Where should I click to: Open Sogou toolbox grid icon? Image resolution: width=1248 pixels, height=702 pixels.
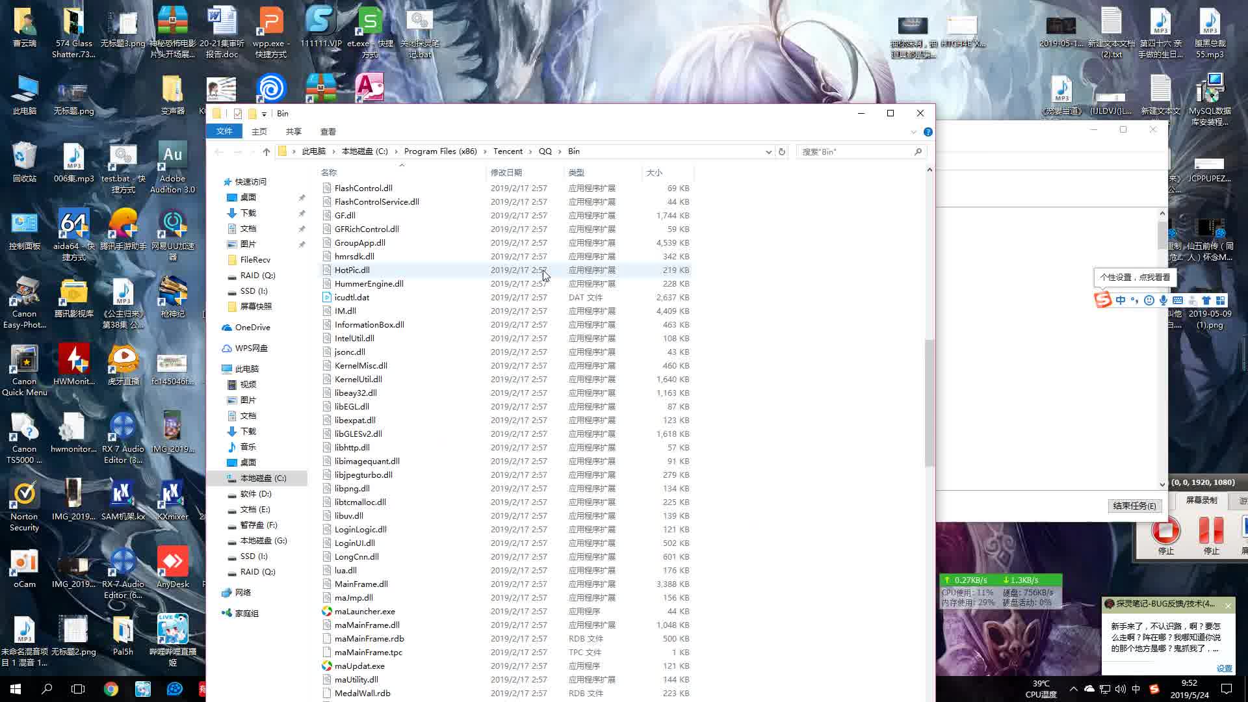point(1221,300)
